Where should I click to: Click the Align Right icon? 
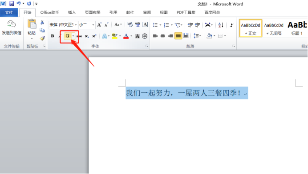170,36
